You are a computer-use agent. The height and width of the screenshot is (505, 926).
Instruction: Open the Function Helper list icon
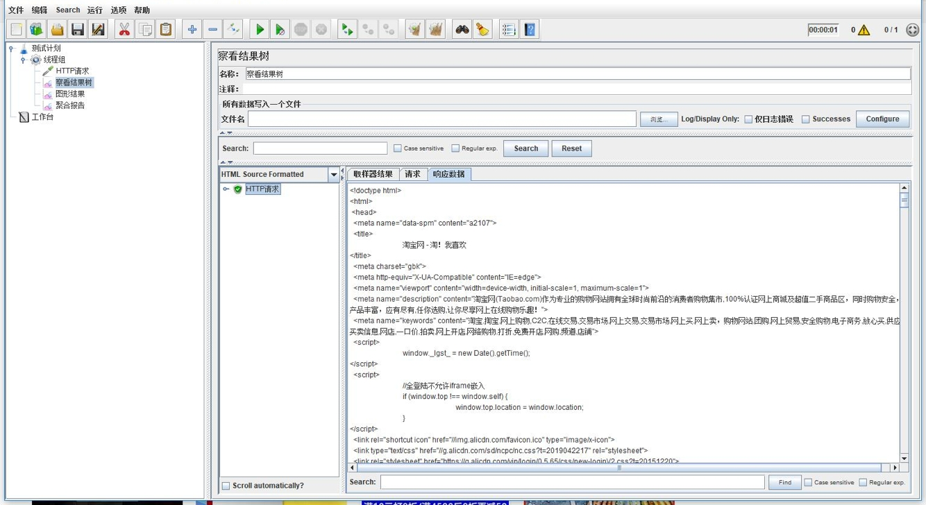pos(509,29)
